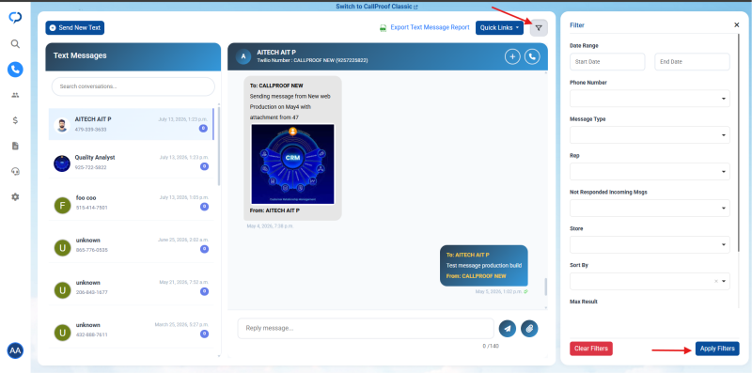Viewport: 752px width, 373px height.
Task: Click Switch to CallProof Classic link
Action: [x=377, y=7]
